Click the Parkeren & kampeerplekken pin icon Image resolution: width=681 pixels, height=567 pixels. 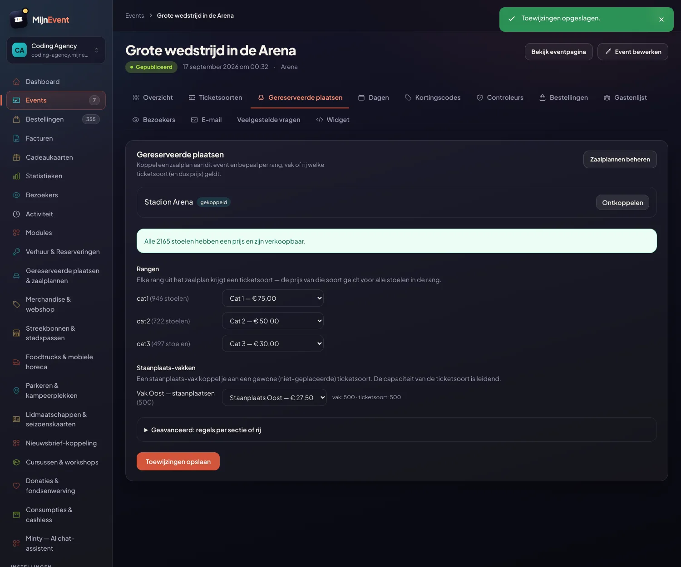point(16,391)
